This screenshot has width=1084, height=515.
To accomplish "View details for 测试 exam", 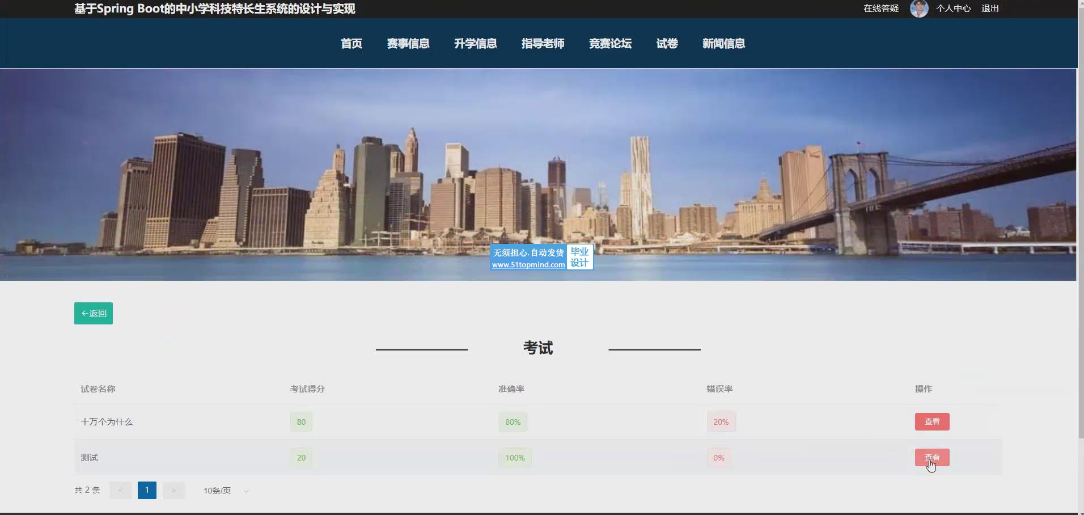I will pos(932,457).
